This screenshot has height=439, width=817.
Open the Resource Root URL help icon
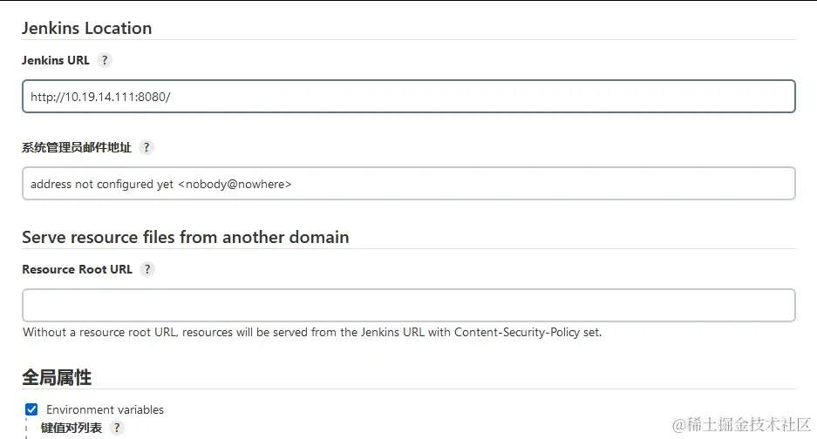(x=147, y=269)
